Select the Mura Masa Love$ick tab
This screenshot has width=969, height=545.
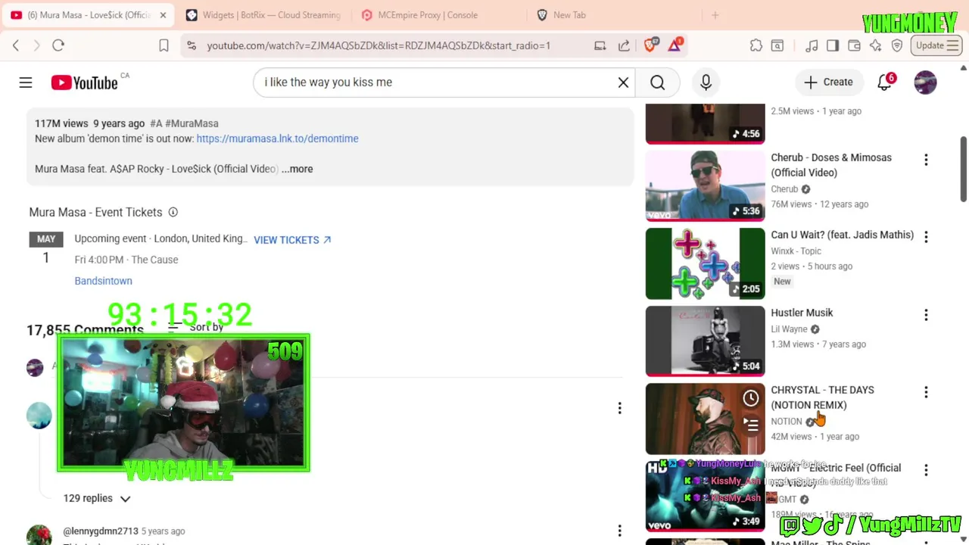[x=88, y=15]
